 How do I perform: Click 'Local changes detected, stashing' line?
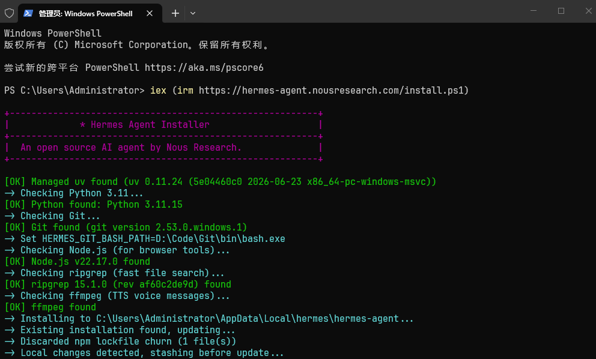144,352
